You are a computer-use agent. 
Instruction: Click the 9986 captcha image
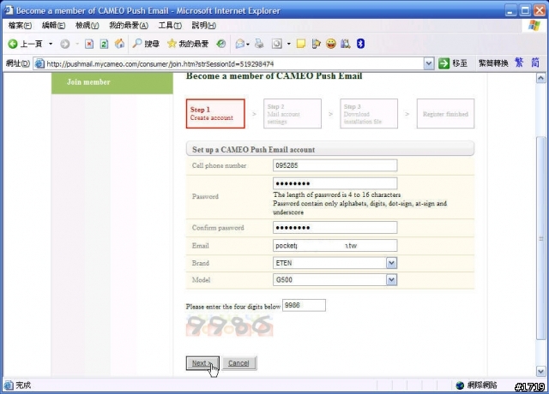[229, 325]
